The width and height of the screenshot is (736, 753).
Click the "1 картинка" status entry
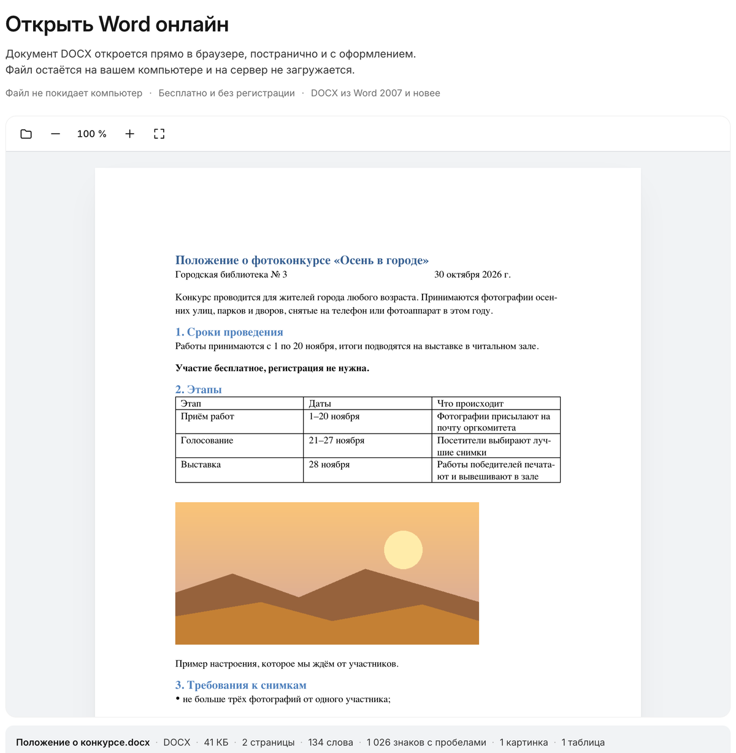click(524, 743)
